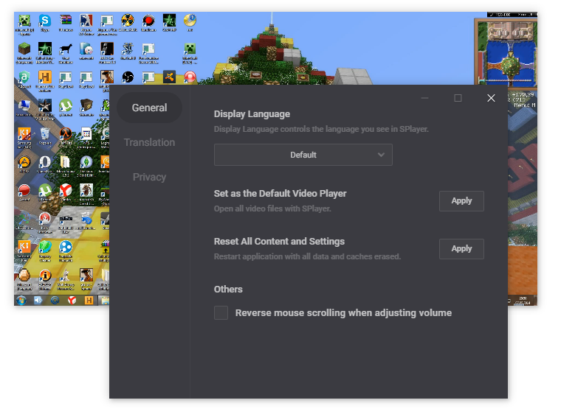Image resolution: width=575 pixels, height=417 pixels.
Task: Open the AIMP orange A icon
Action: [x=24, y=163]
